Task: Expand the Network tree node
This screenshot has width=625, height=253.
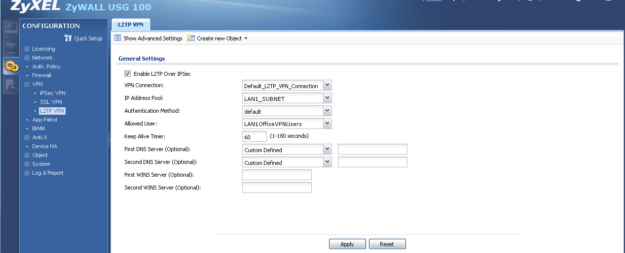Action: [x=27, y=58]
